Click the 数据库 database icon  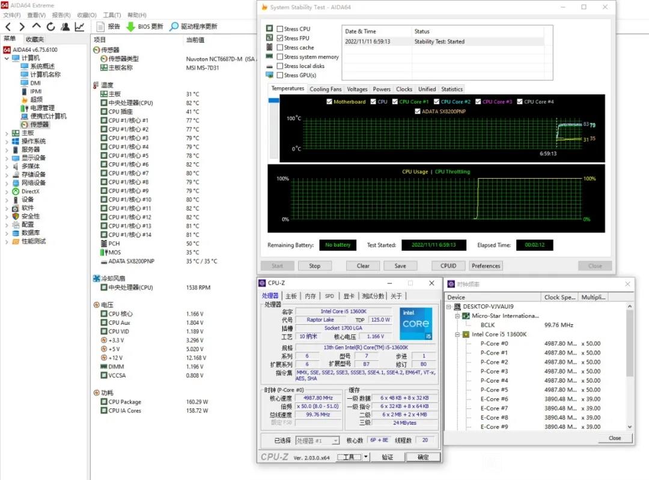click(x=16, y=233)
